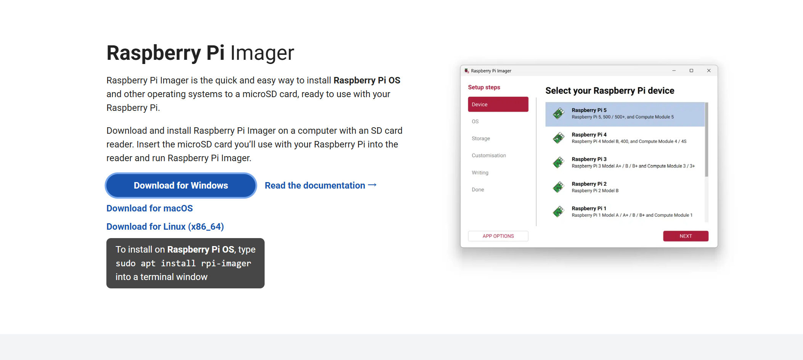Click the device list scrollbar
Viewport: 803px width, 360px height.
point(707,139)
